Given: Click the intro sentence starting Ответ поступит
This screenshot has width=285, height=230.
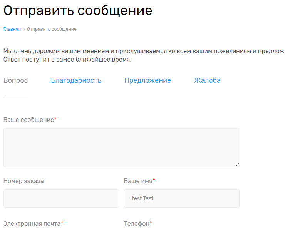Looking at the screenshot, I should 67,60.
